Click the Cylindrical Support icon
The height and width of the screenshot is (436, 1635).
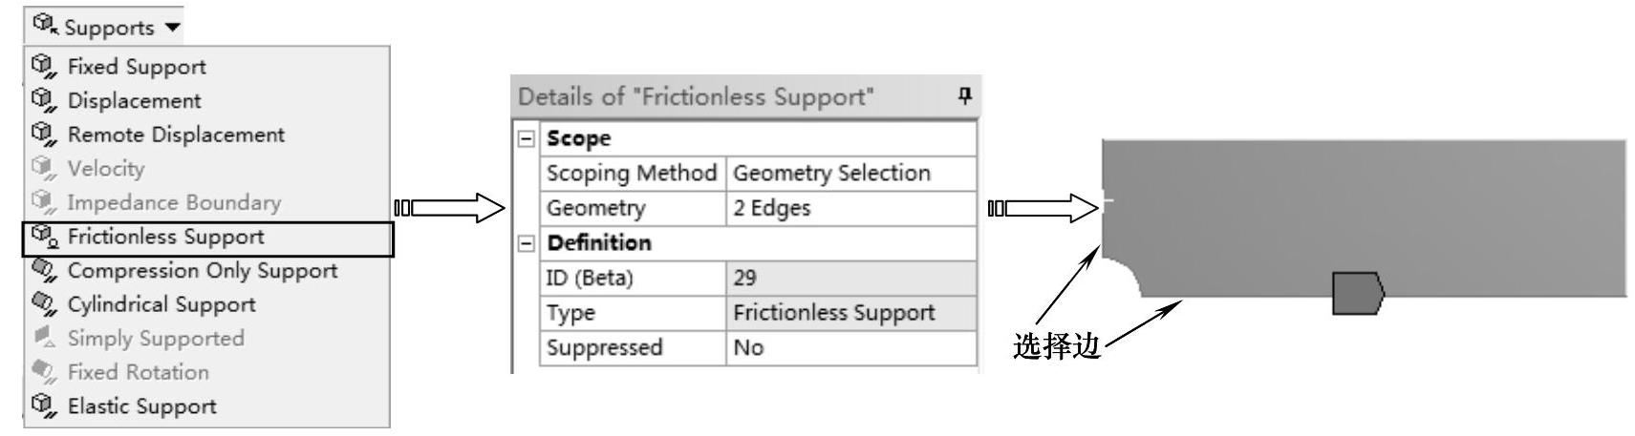tap(42, 304)
